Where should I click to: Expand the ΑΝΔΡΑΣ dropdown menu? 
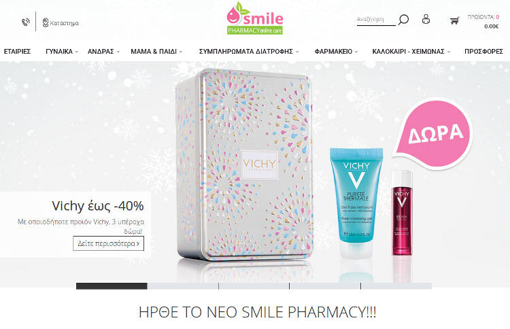pyautogui.click(x=104, y=52)
